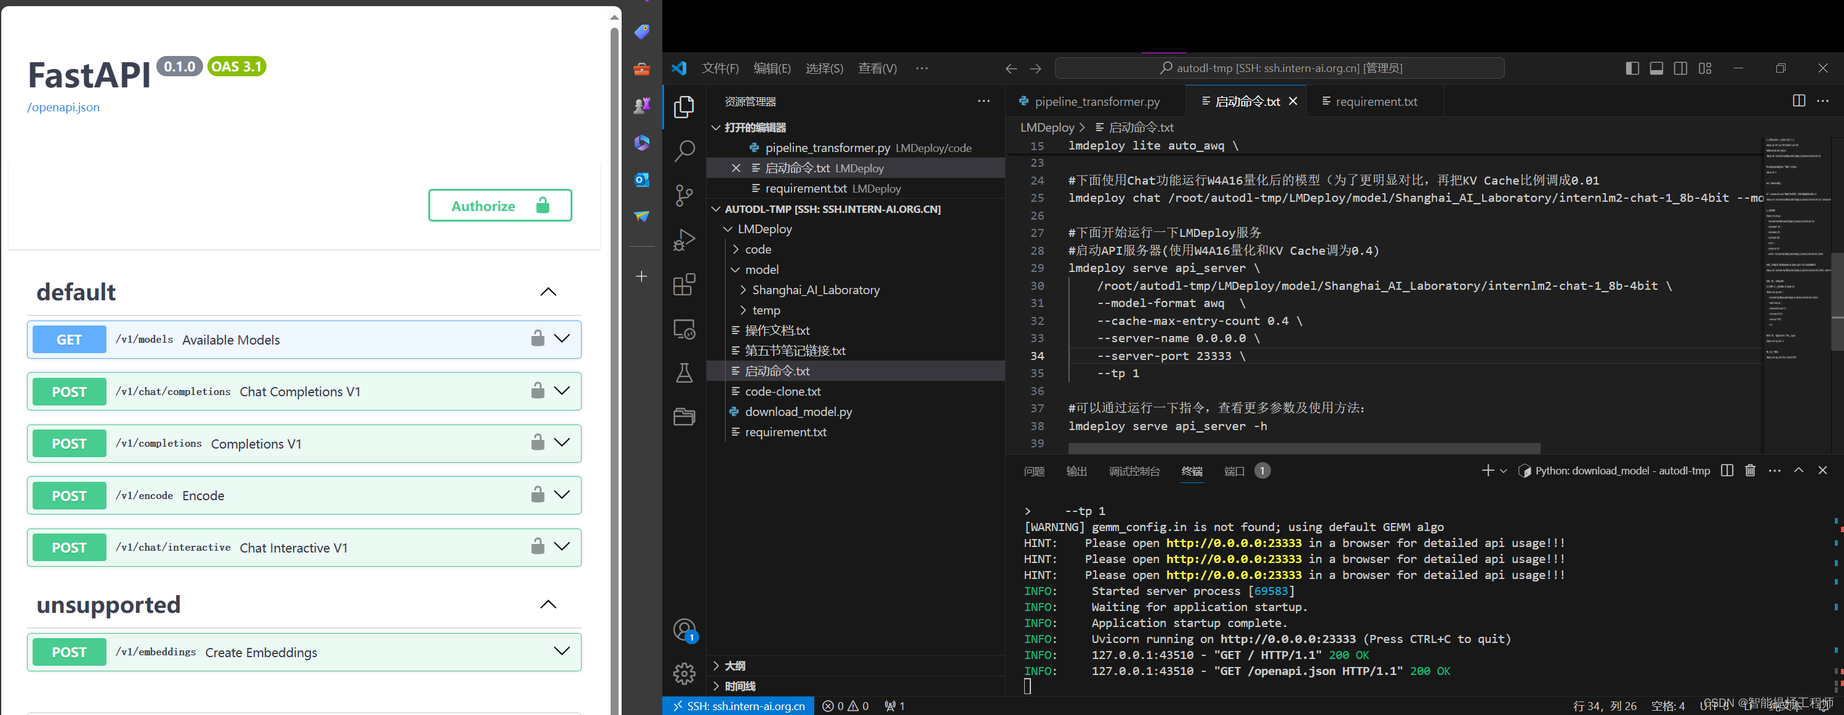
Task: Open the Run and Debug view
Action: coord(684,240)
